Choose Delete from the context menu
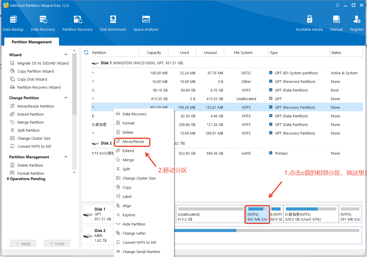The width and height of the screenshot is (367, 257). tap(144, 132)
